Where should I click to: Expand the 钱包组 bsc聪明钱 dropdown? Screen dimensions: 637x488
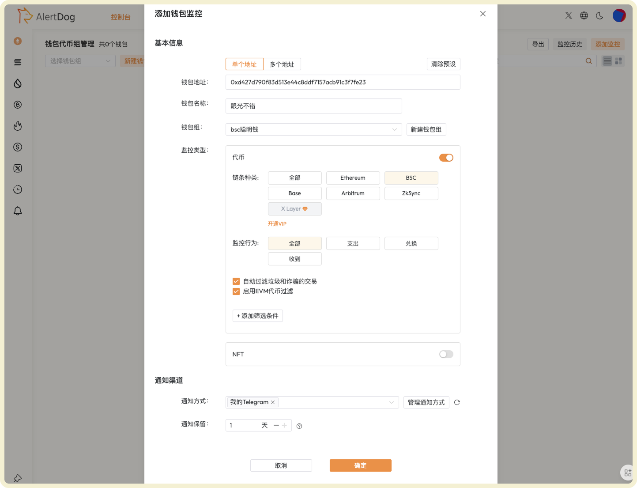click(314, 129)
